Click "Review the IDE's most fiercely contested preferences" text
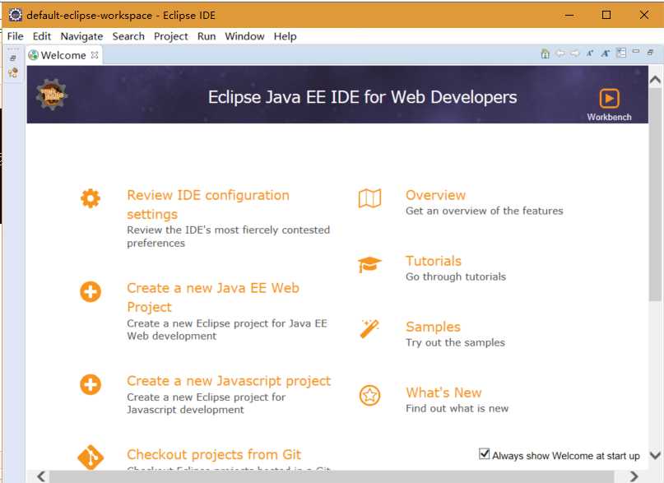 (228, 236)
